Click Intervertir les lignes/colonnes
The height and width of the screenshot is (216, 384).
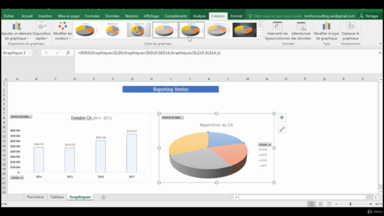tap(277, 31)
